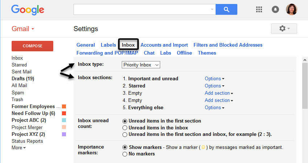
Task: Open the Labs settings tab
Action: coord(166,53)
